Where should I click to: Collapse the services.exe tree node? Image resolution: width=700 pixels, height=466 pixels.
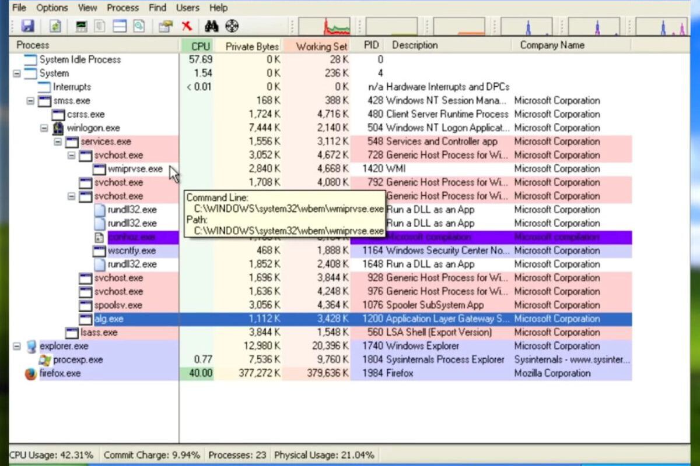(58, 142)
